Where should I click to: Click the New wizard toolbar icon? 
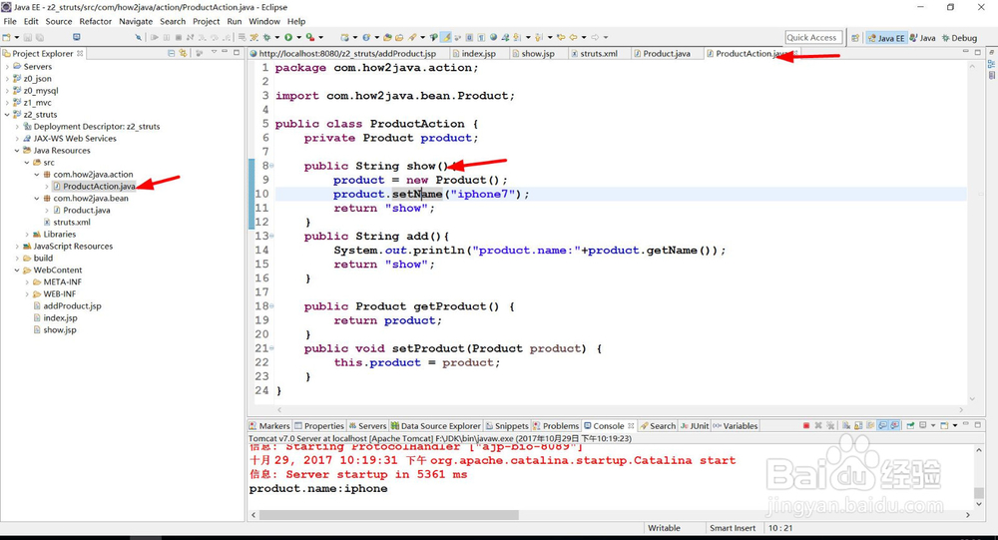tap(6, 37)
